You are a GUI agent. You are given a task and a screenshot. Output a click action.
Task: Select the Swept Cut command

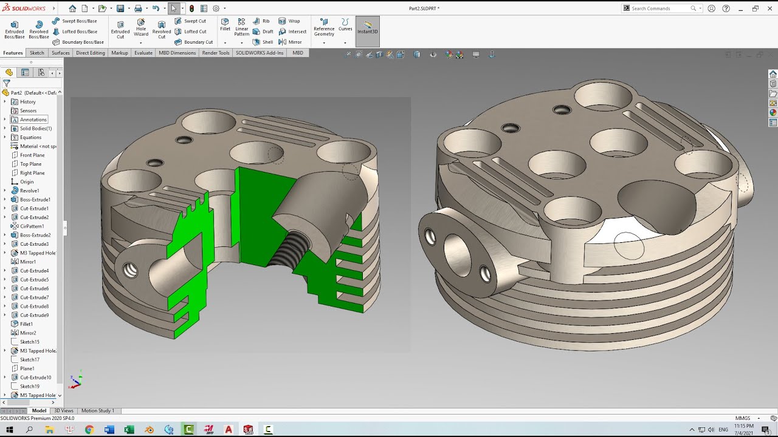tap(190, 21)
